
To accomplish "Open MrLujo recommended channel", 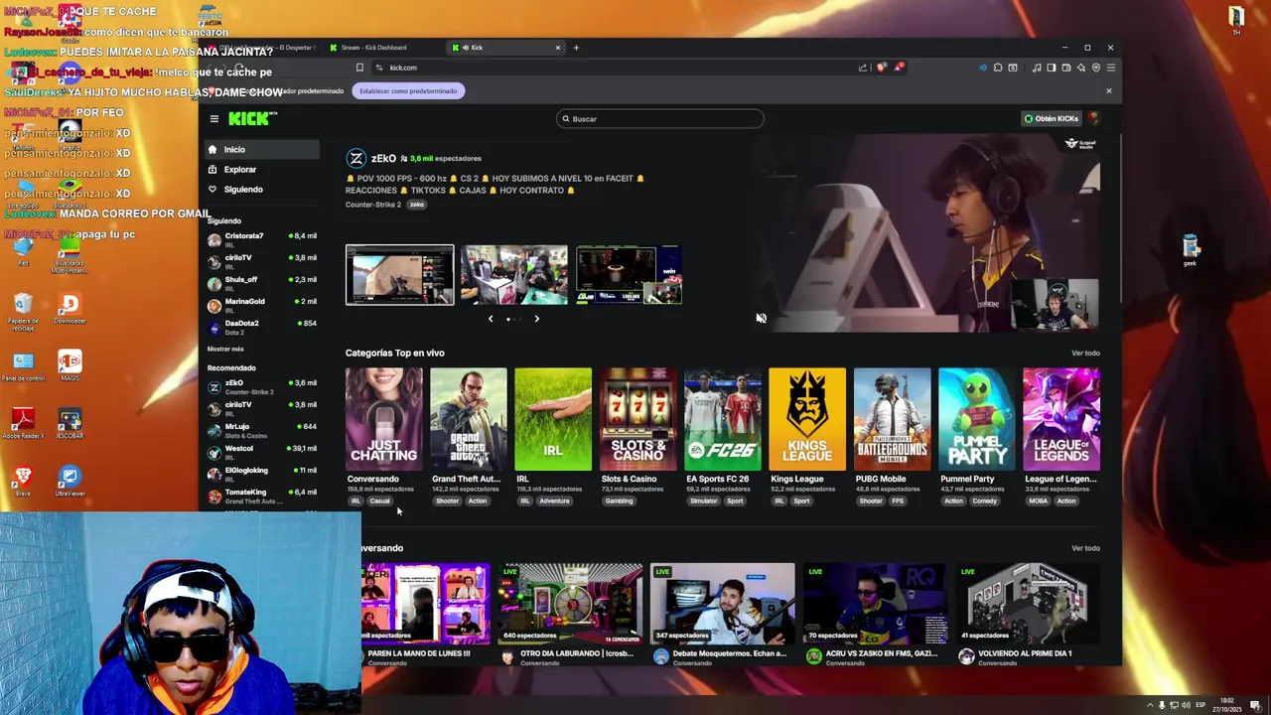I will [x=261, y=430].
